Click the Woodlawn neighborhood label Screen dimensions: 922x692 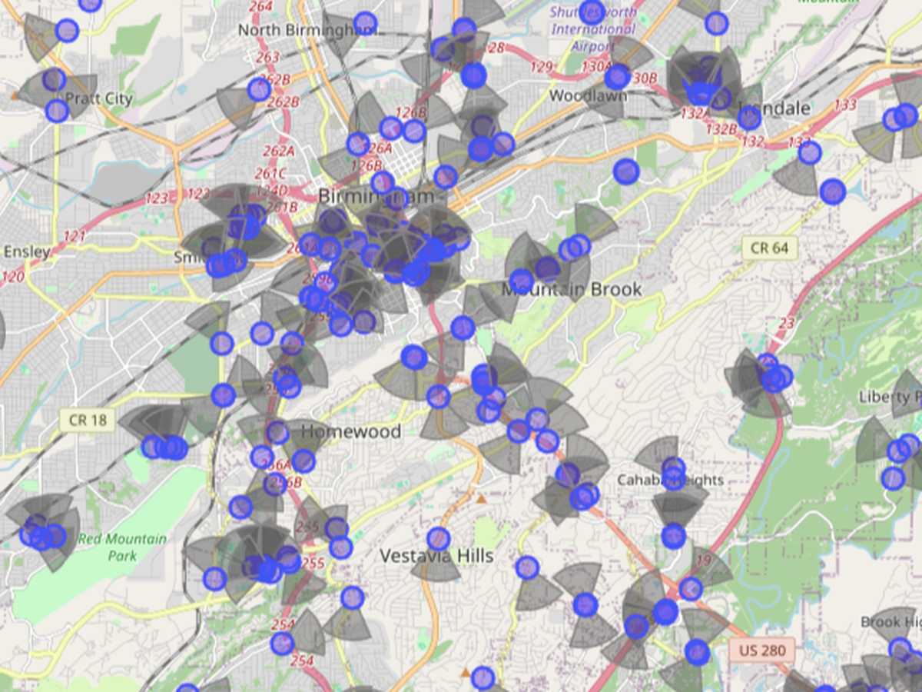click(x=588, y=96)
